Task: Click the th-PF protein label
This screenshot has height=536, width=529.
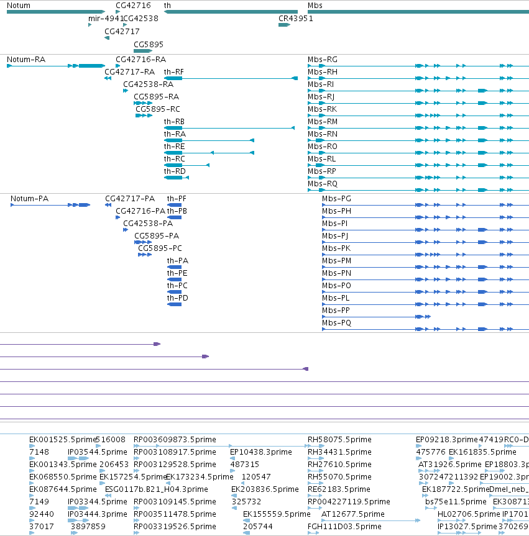Action: pyautogui.click(x=177, y=199)
